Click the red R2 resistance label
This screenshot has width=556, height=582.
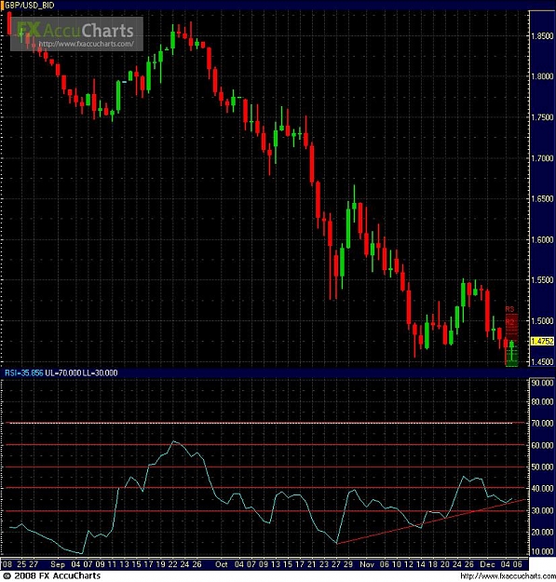pos(510,321)
